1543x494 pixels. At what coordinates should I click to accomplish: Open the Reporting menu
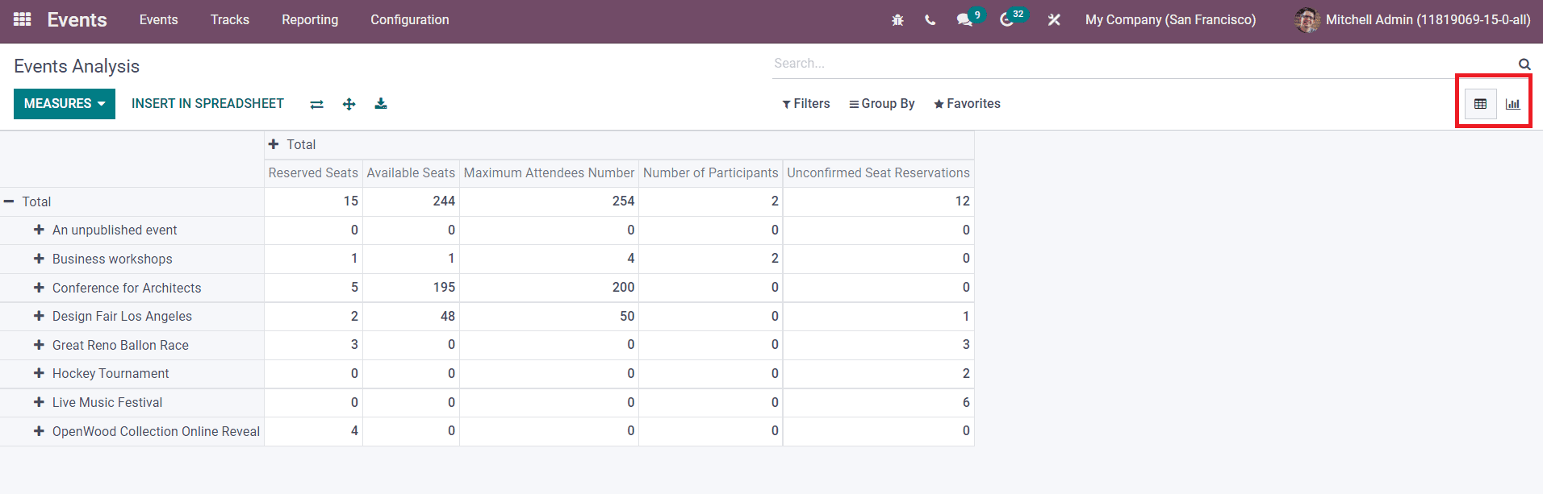tap(310, 20)
